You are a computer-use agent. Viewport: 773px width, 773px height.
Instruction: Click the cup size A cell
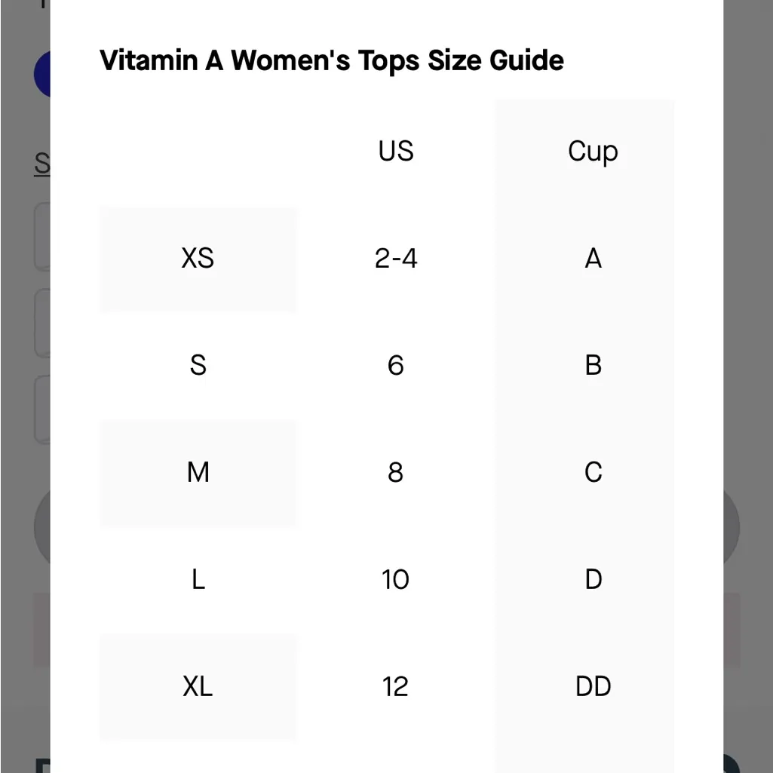click(593, 259)
